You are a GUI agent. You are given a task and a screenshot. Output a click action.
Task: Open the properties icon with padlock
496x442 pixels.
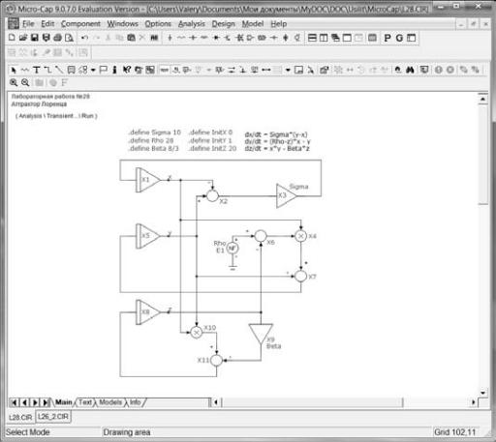325,70
